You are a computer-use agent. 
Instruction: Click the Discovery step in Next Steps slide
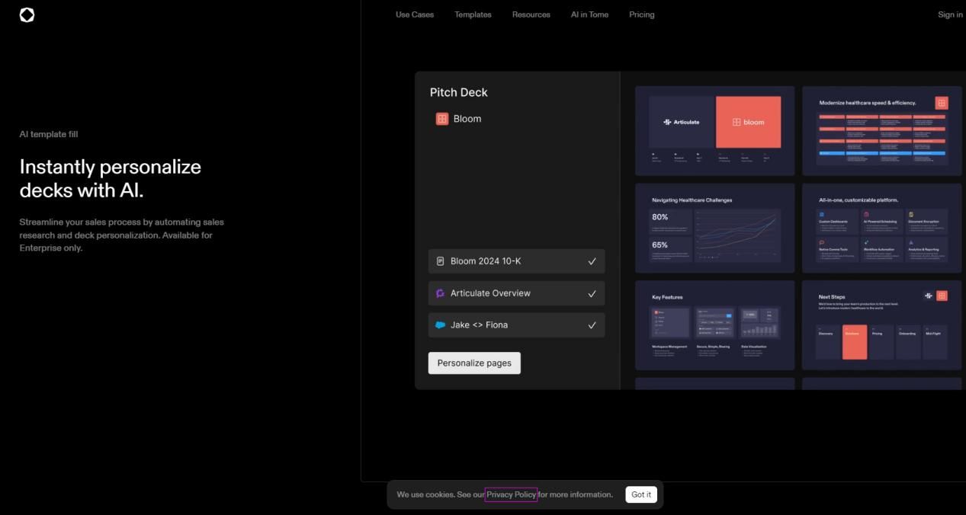[x=828, y=341]
